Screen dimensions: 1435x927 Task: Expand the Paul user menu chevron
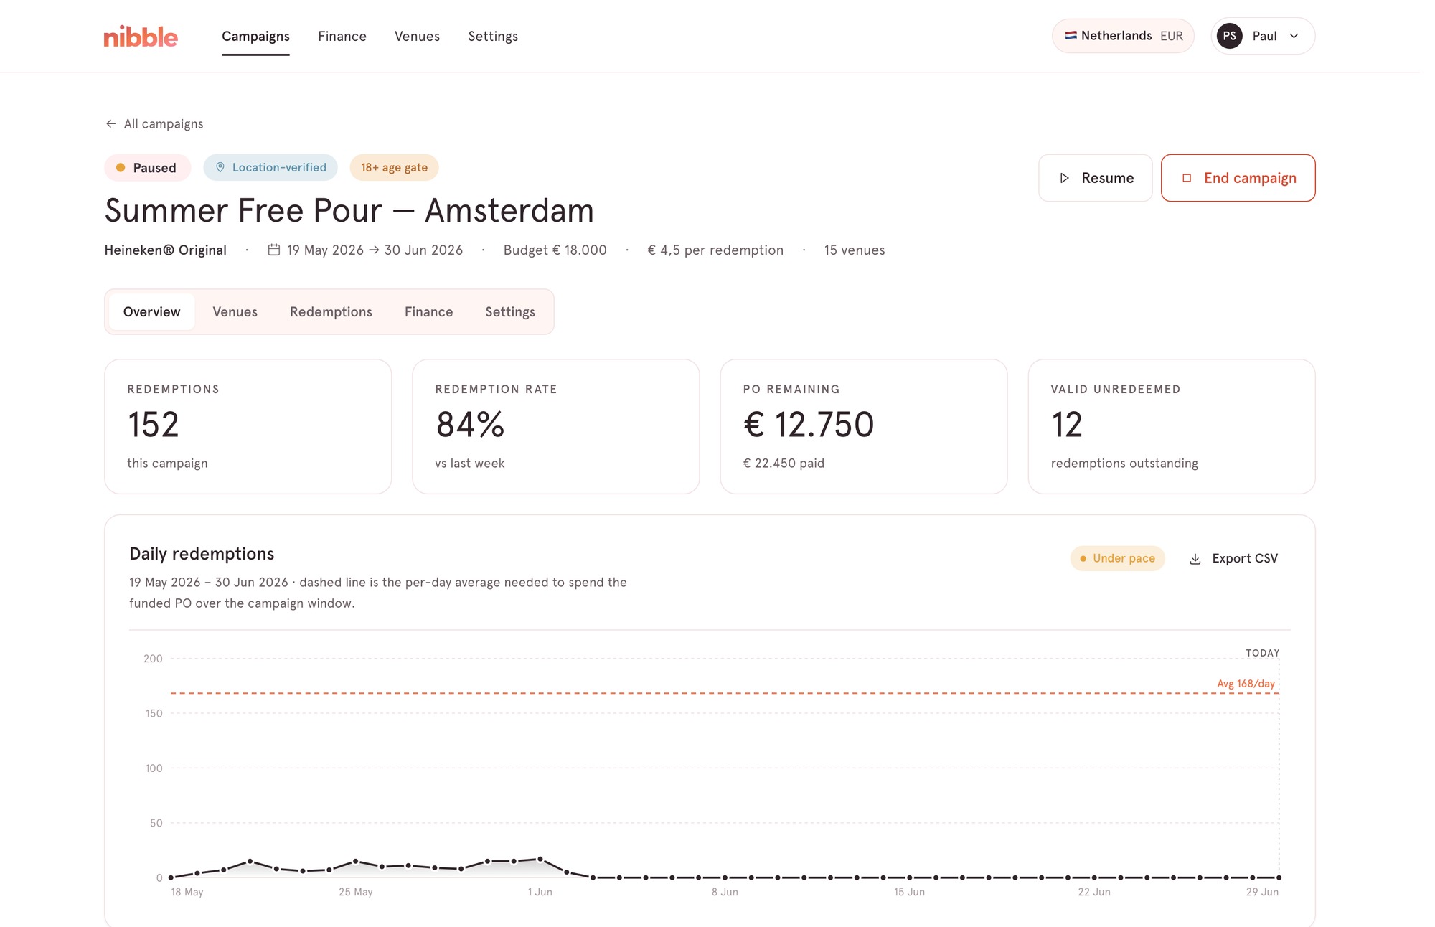pos(1294,36)
